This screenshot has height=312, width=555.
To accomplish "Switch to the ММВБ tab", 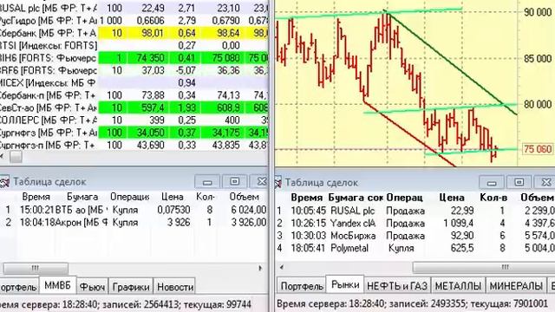I will tap(58, 285).
